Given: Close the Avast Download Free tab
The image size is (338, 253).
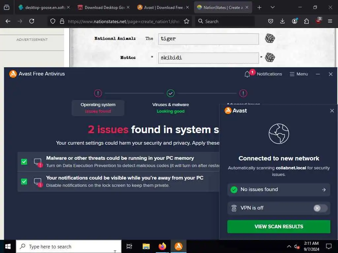Looking at the screenshot, I should point(187,7).
